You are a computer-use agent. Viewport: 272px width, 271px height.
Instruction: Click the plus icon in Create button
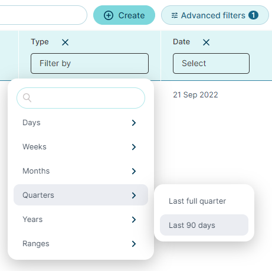pos(109,15)
